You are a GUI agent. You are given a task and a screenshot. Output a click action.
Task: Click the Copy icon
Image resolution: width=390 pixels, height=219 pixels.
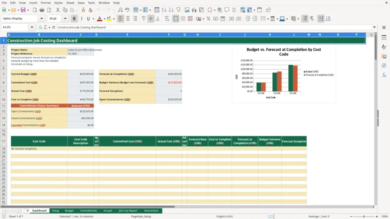pyautogui.click(x=65, y=10)
